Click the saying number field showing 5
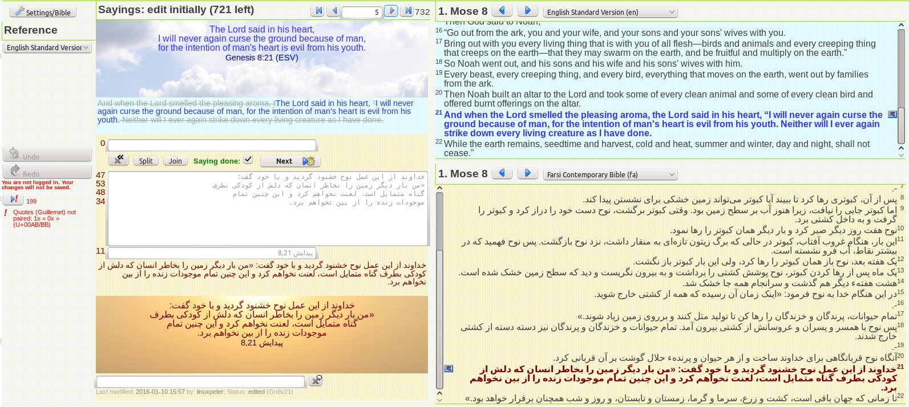 pos(362,12)
